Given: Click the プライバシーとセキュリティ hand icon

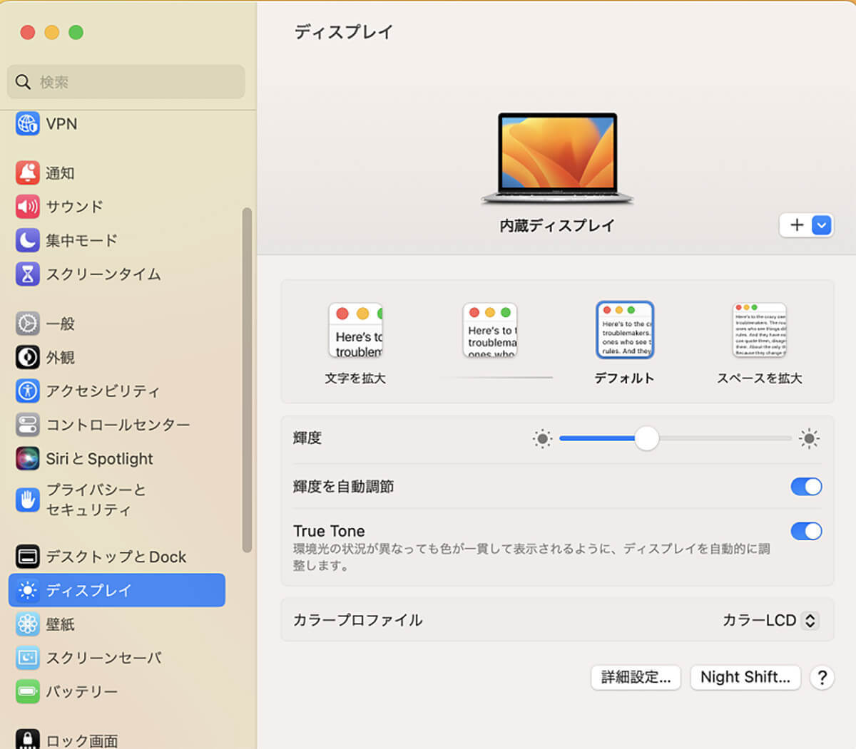Looking at the screenshot, I should point(27,500).
